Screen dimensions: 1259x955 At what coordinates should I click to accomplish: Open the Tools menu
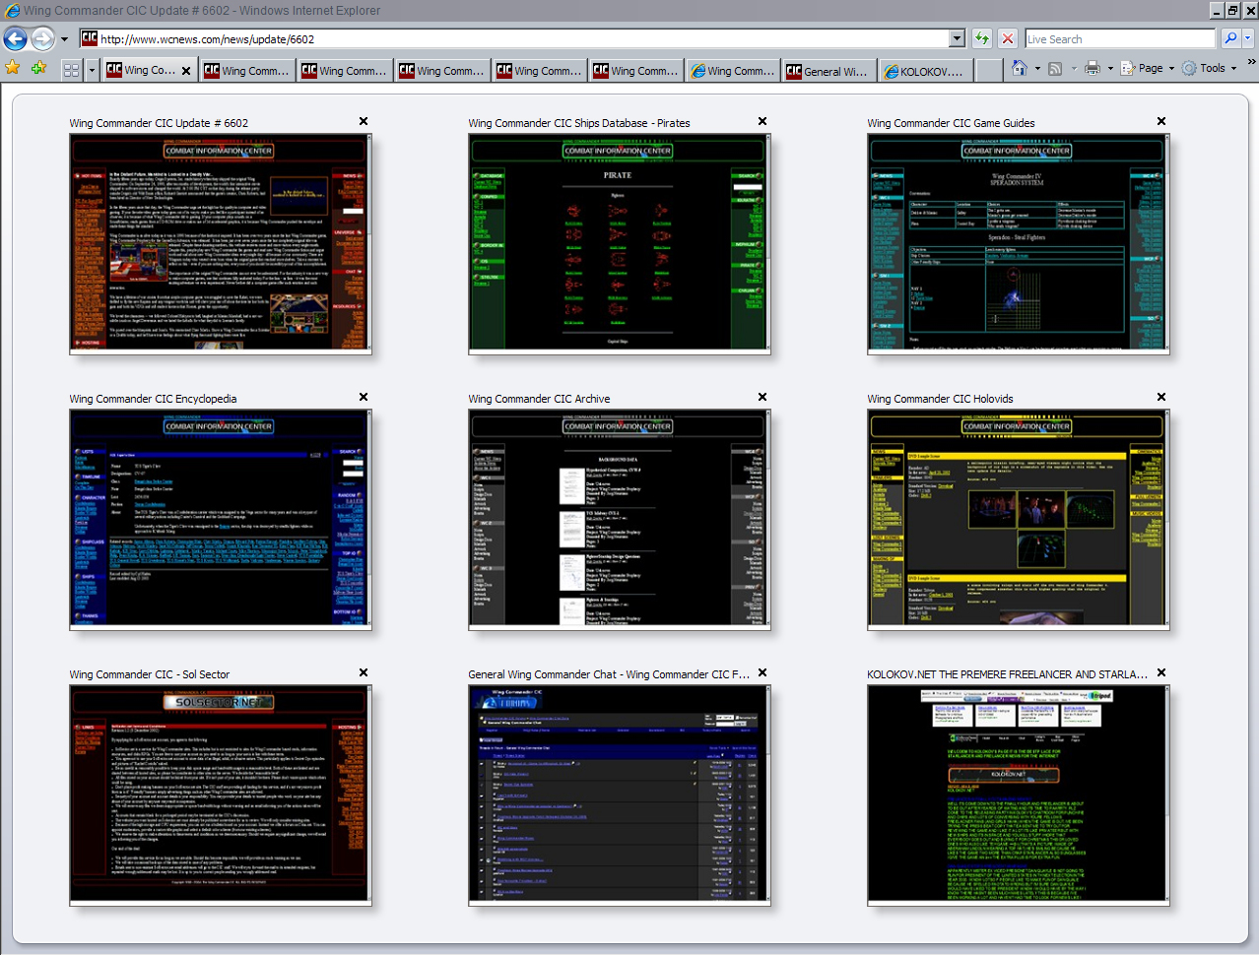[x=1210, y=69]
